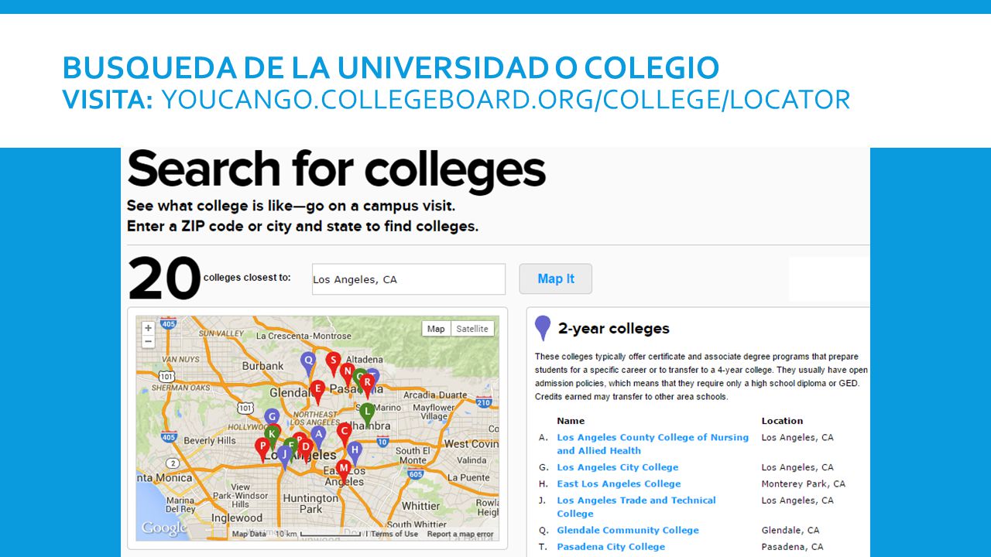
Task: Click 'Glendale, CA' location text
Action: pos(790,530)
